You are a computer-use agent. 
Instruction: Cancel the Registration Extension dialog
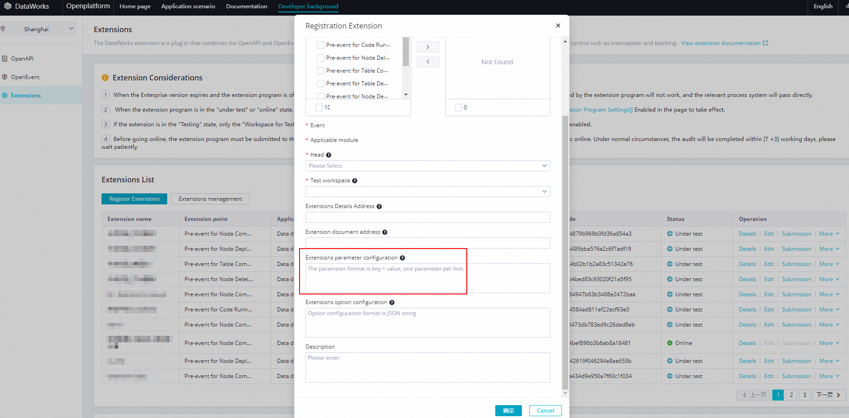(x=545, y=411)
